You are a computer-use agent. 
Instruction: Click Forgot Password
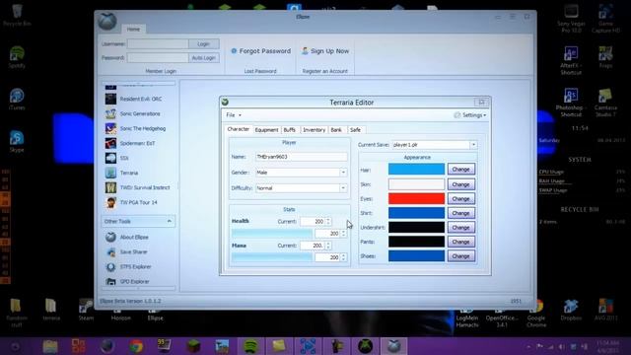coord(260,51)
